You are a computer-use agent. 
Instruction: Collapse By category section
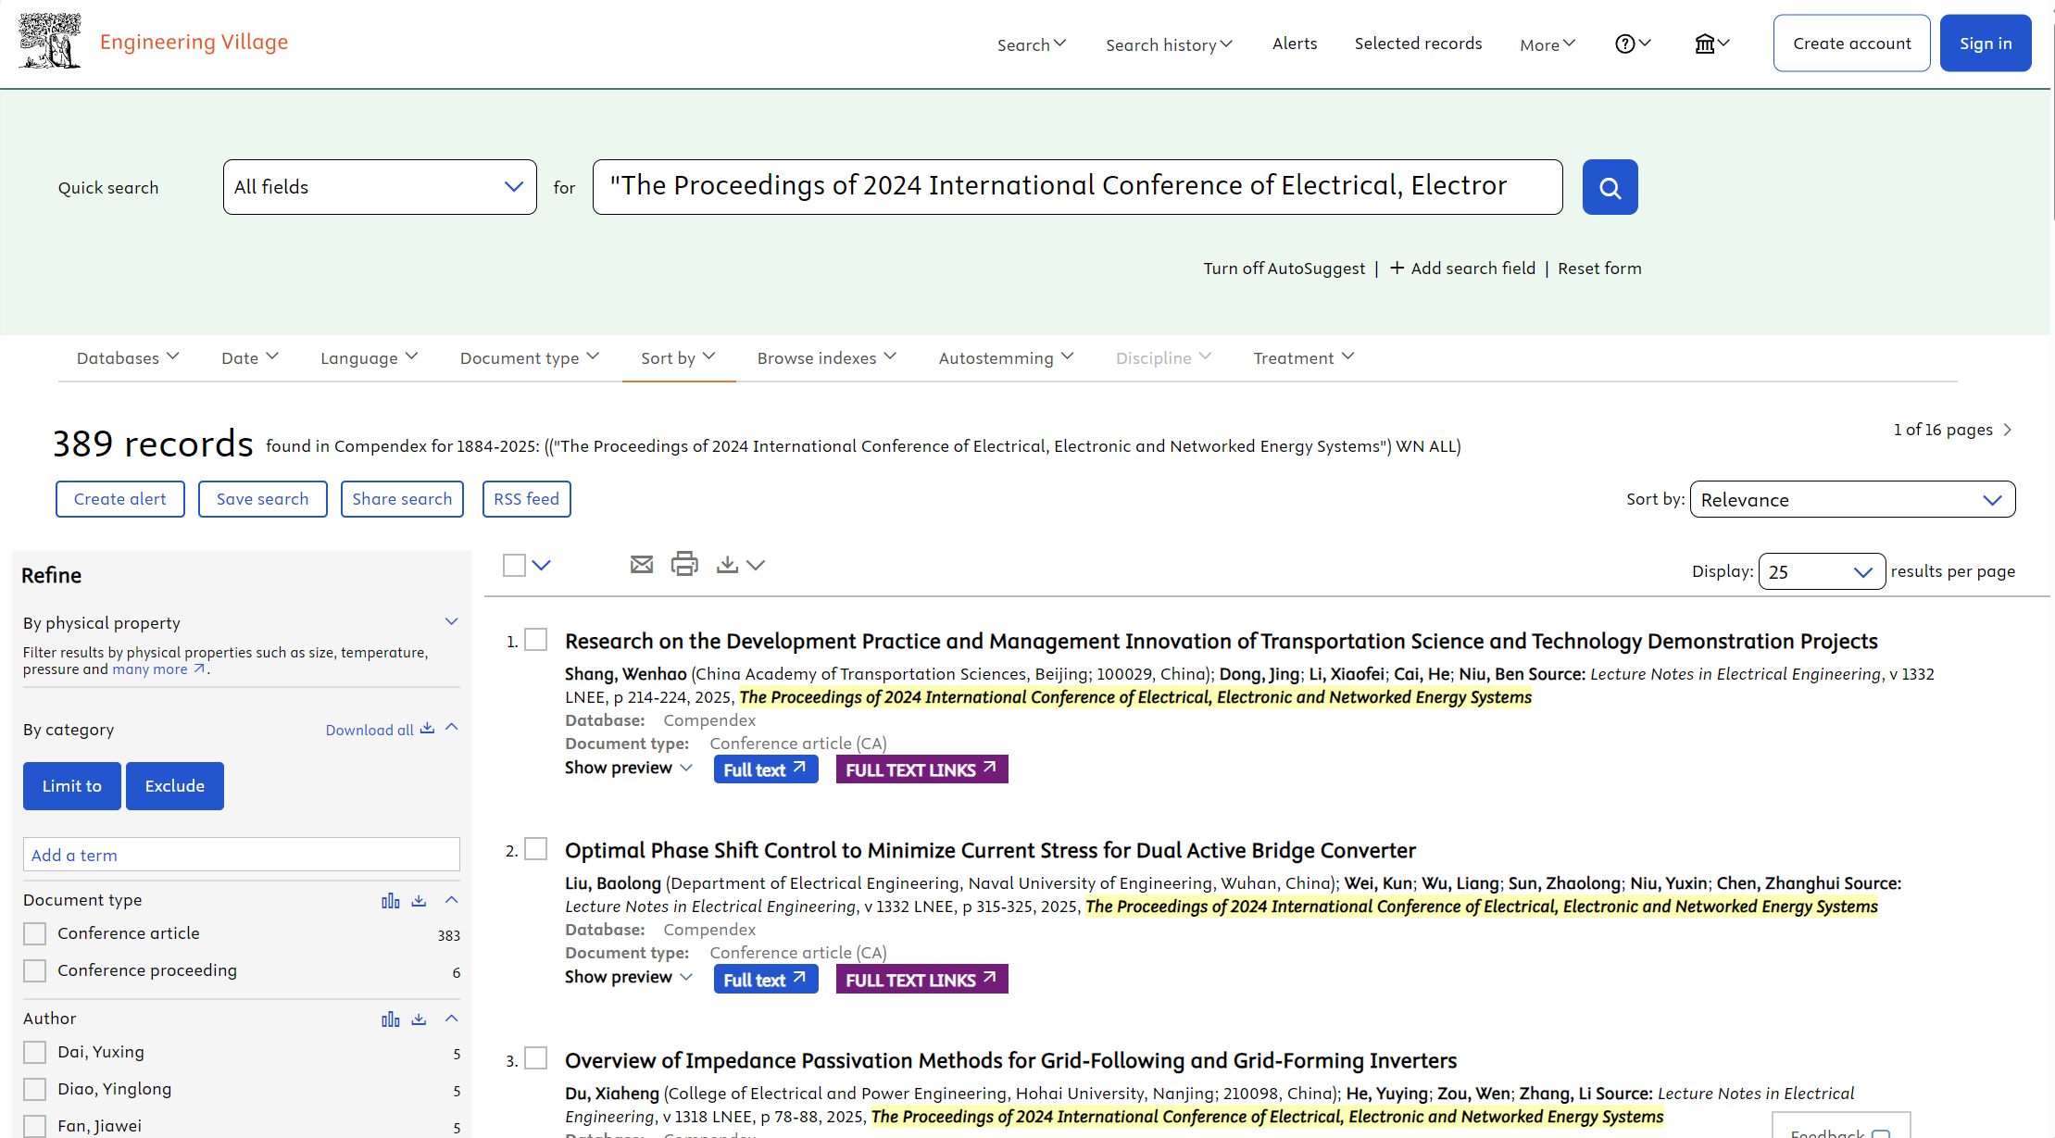[452, 727]
